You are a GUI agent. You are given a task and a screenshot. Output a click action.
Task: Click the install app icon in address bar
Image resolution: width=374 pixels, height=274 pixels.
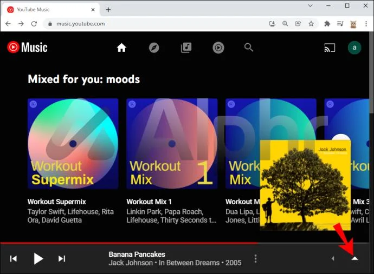tap(272, 24)
